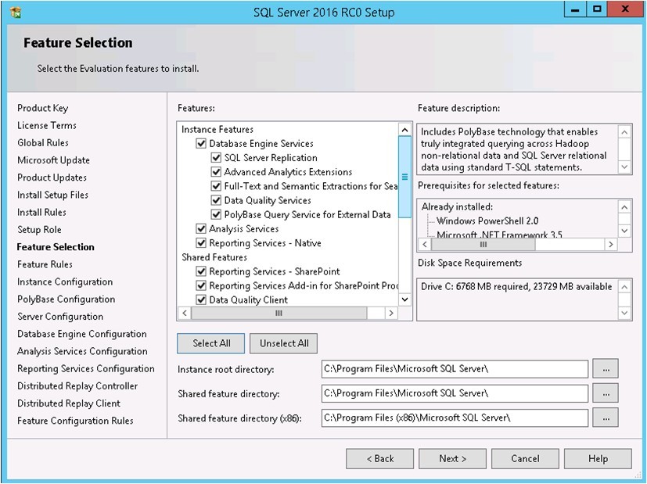Toggle Reporting Services Add-in for SharePoint checkbox
The image size is (647, 484).
(201, 285)
